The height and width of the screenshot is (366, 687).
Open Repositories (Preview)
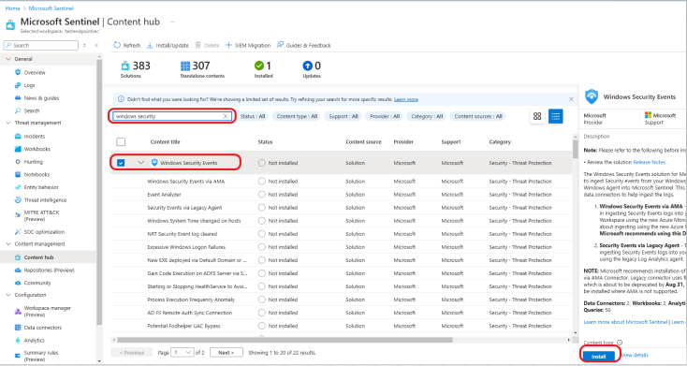[49, 270]
